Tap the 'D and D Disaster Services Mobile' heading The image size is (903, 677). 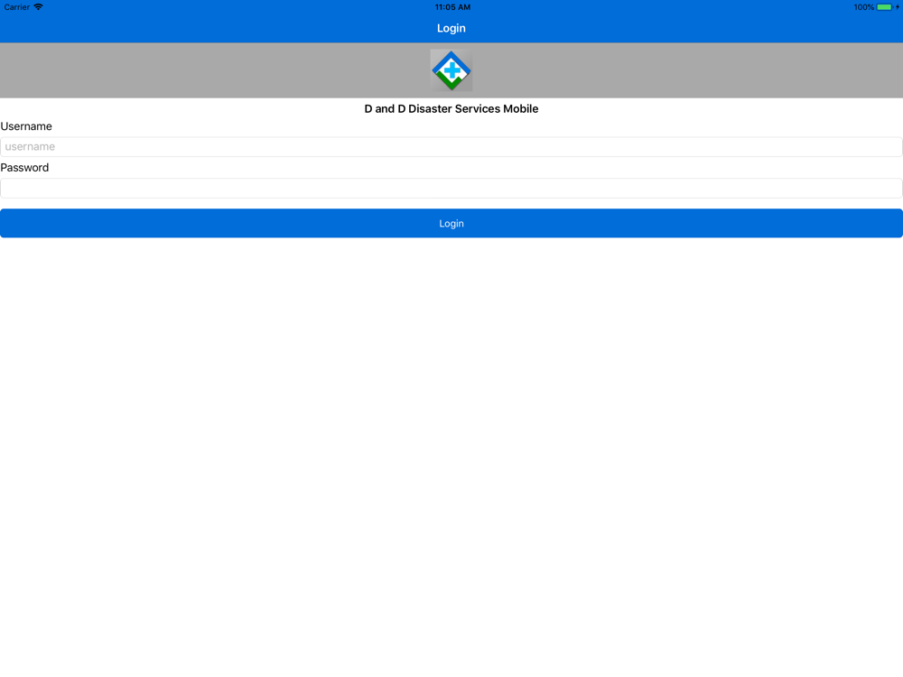click(451, 109)
